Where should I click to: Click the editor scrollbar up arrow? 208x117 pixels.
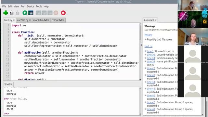coord(140,24)
